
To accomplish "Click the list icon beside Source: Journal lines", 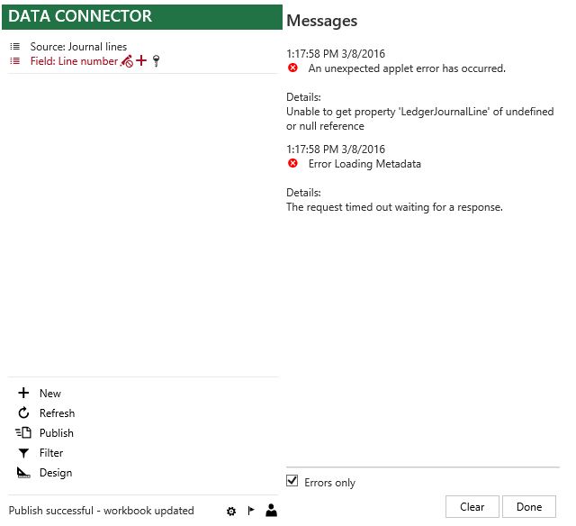I will (15, 47).
